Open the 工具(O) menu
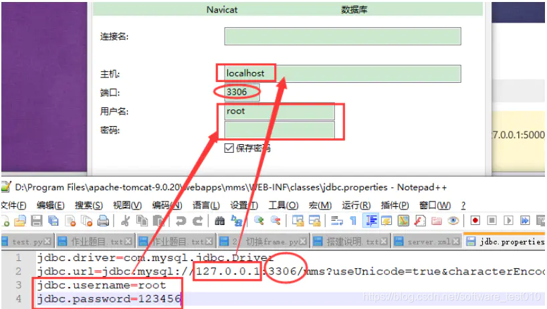 pos(284,206)
